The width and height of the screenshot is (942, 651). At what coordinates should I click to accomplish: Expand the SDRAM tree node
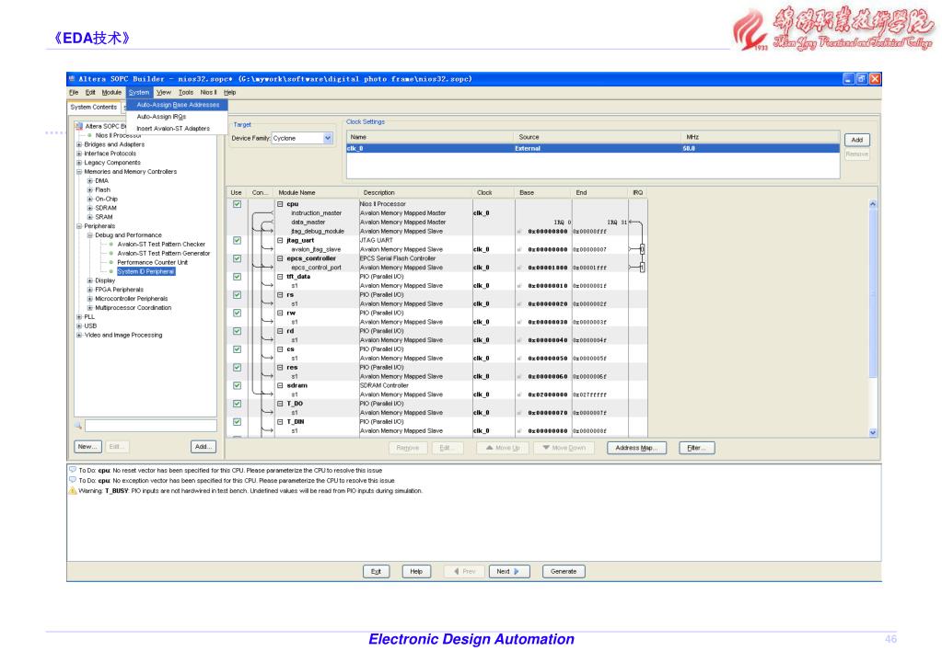click(x=90, y=208)
